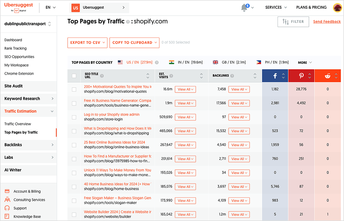The width and height of the screenshot is (344, 221).
Task: Open the notifications bell
Action: (244, 8)
